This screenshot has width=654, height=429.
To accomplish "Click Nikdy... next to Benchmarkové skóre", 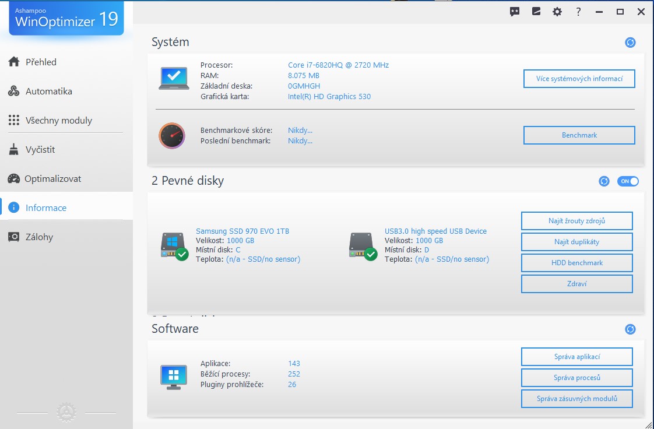I will click(300, 131).
